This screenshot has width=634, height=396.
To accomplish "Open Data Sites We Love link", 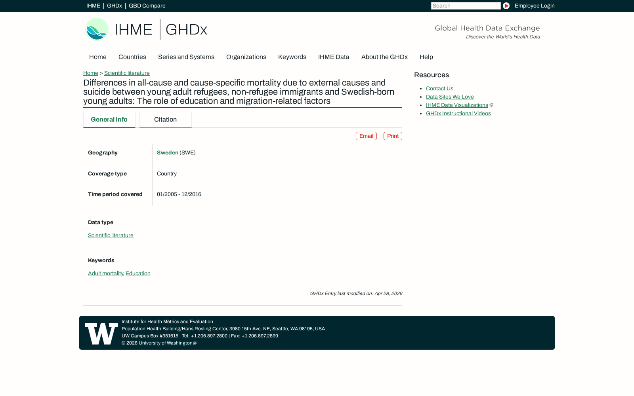I will pyautogui.click(x=450, y=97).
